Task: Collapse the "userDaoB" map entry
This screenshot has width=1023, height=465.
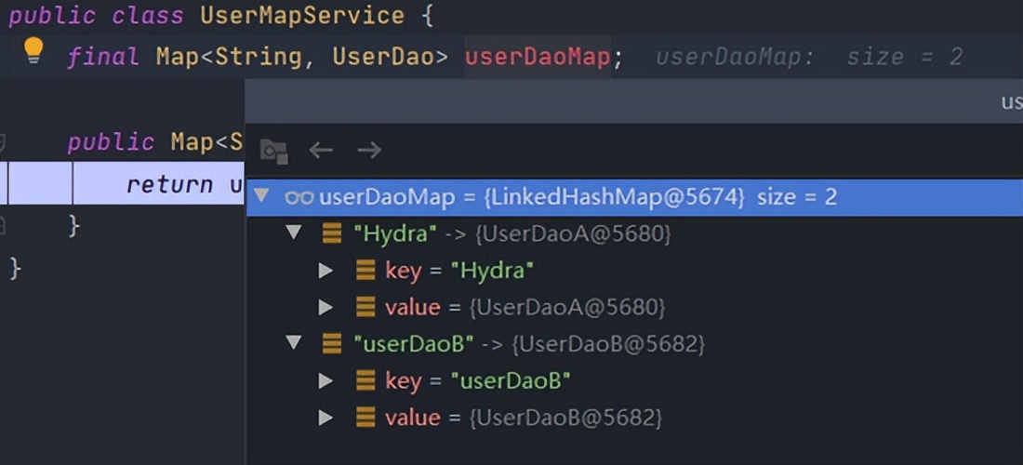Action: click(x=295, y=344)
